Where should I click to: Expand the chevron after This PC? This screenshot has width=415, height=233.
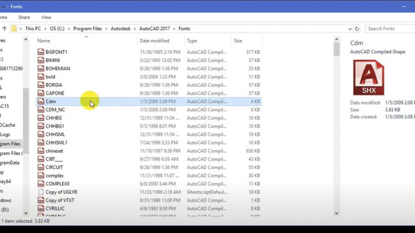click(x=45, y=29)
